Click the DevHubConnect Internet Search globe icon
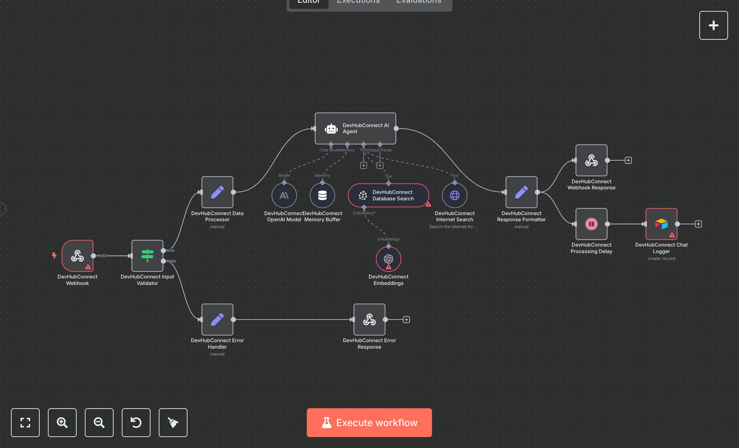This screenshot has height=448, width=739. point(455,195)
